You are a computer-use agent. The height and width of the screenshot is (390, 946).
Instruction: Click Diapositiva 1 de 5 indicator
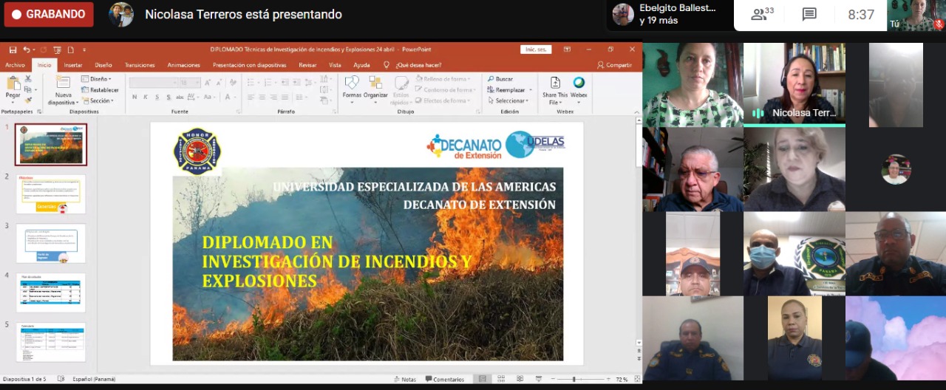click(26, 379)
